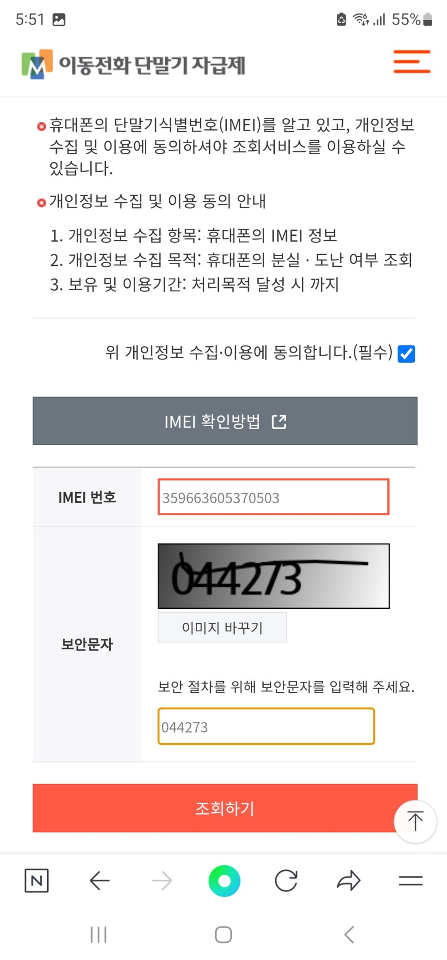Tap the green circle center button
The height and width of the screenshot is (960, 447).
click(x=224, y=880)
